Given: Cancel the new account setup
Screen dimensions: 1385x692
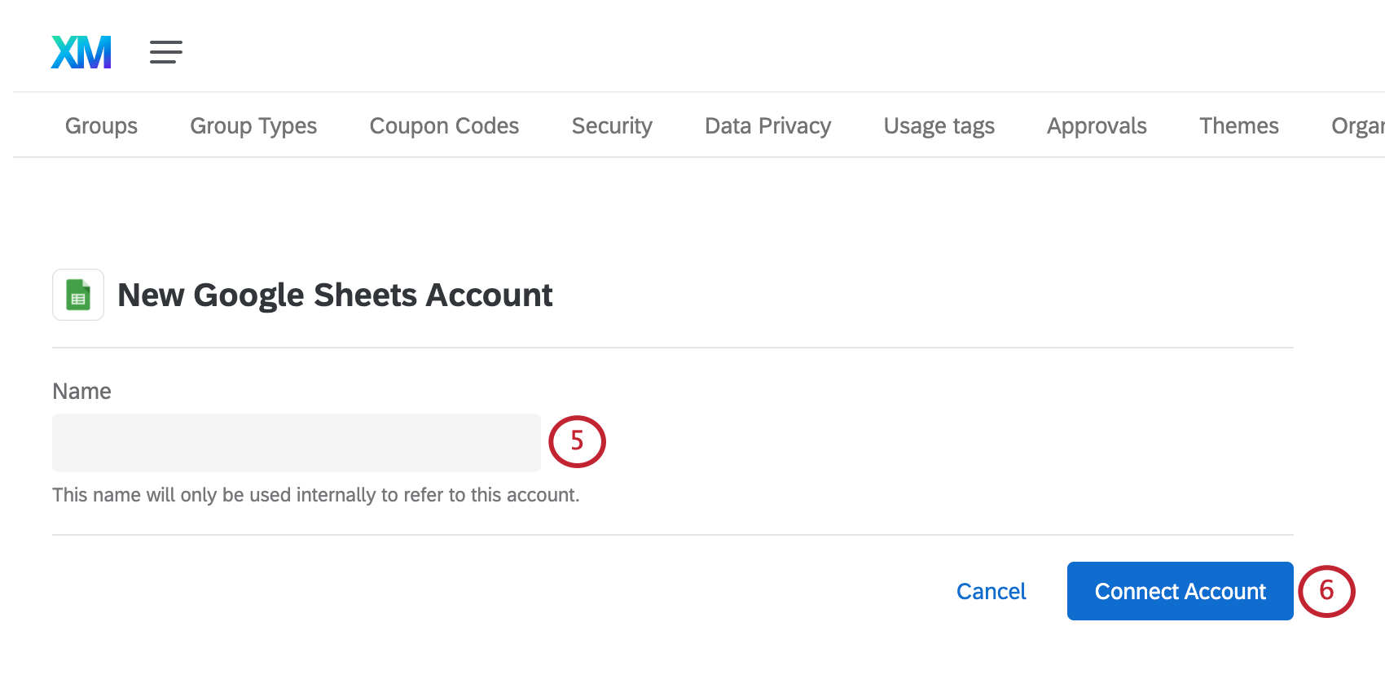Looking at the screenshot, I should [991, 591].
